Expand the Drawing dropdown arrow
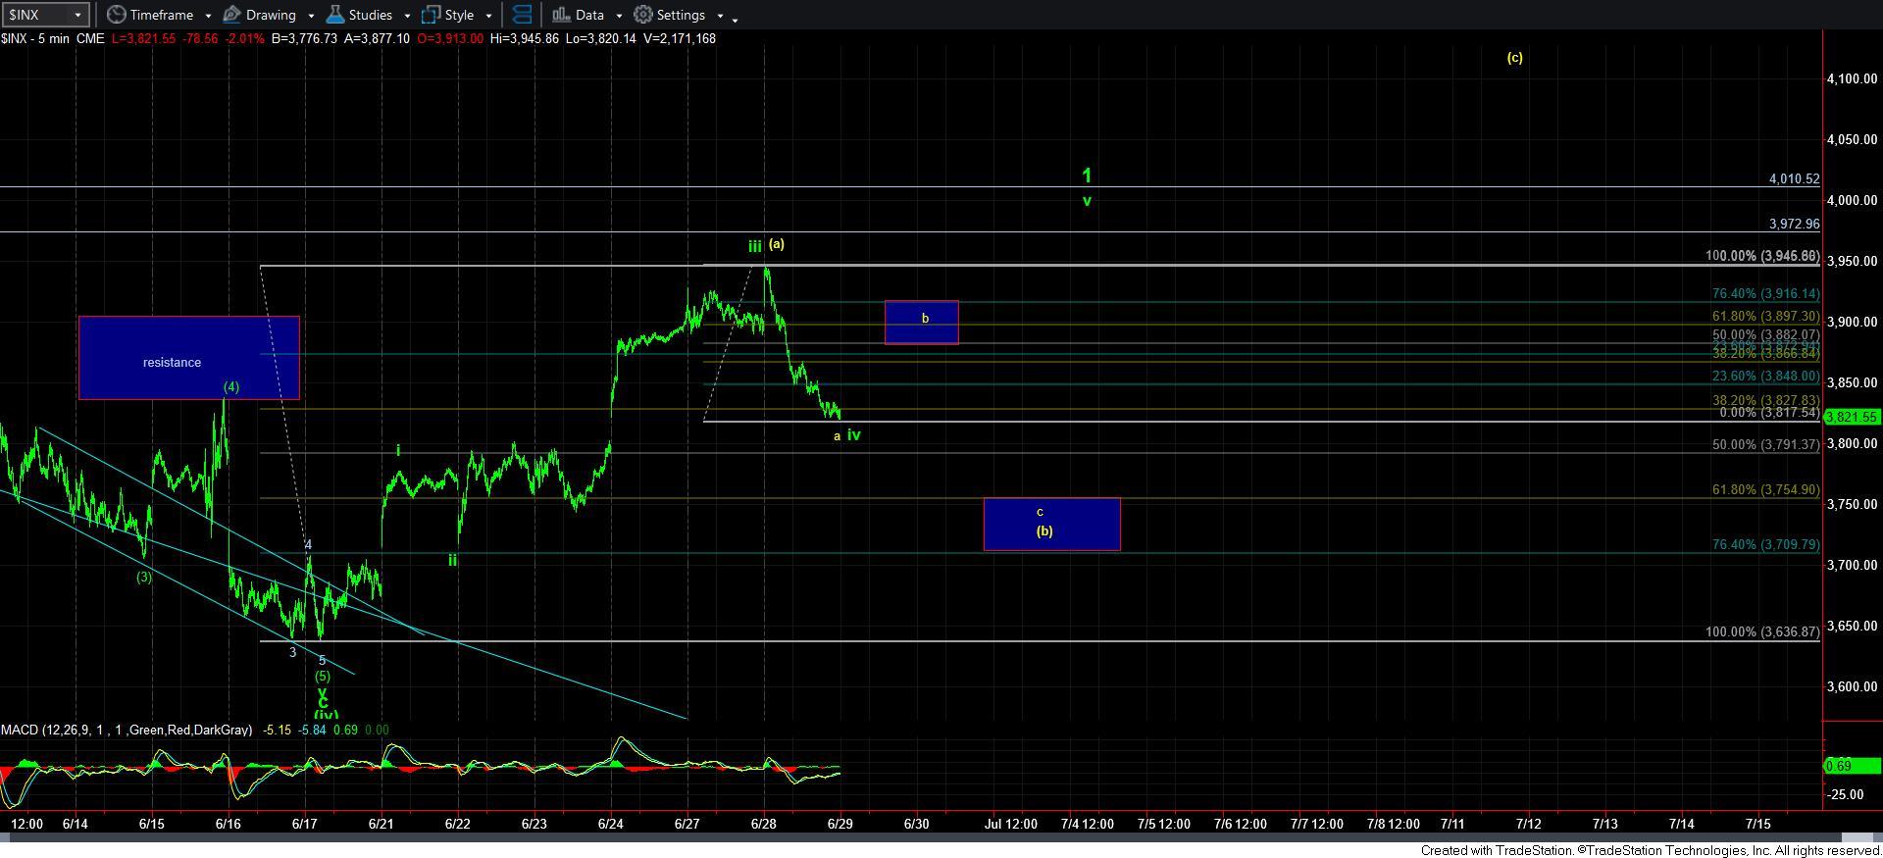The height and width of the screenshot is (858, 1883). 311,16
